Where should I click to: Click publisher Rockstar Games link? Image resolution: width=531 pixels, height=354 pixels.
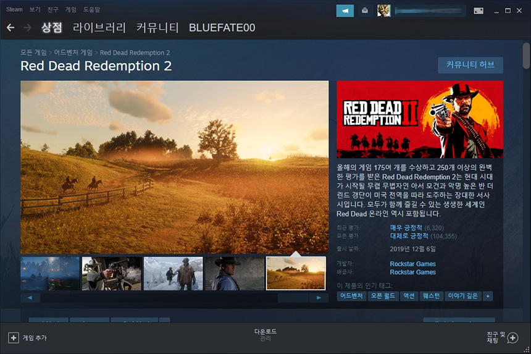(413, 272)
